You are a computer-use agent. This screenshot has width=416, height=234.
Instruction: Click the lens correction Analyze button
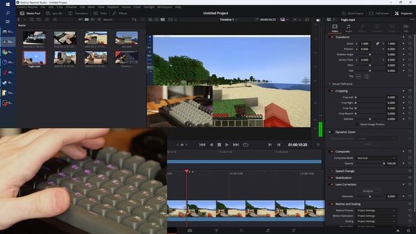click(368, 191)
